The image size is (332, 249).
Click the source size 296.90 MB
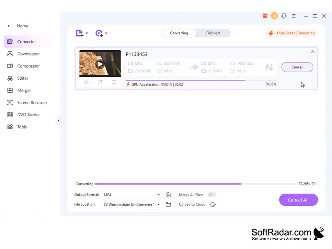143,71
